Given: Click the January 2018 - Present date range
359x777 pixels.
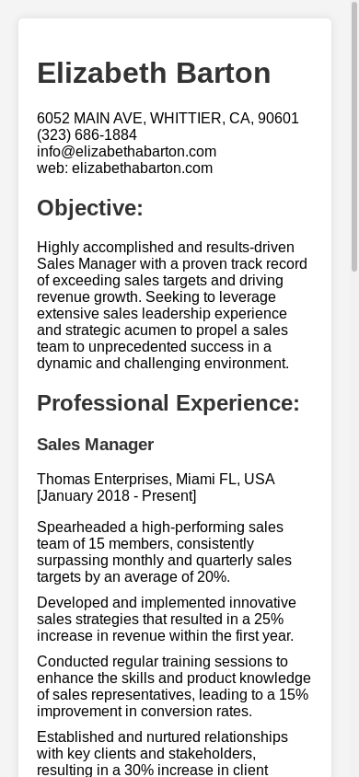Looking at the screenshot, I should (x=116, y=496).
